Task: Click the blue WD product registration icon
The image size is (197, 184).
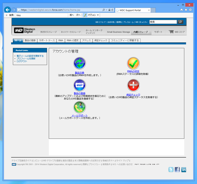Action: pyautogui.click(x=79, y=85)
